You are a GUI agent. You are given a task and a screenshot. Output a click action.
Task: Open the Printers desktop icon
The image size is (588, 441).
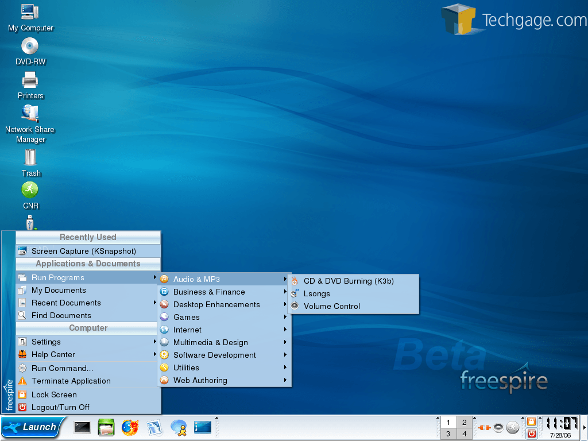[30, 86]
